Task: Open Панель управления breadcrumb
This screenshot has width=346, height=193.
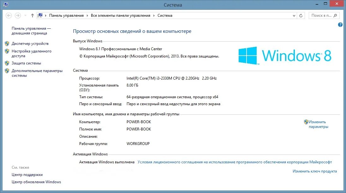Action: point(66,15)
